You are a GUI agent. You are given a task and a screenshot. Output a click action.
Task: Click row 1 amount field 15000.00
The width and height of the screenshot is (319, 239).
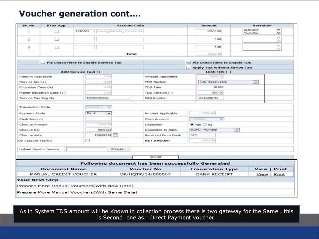pyautogui.click(x=209, y=31)
